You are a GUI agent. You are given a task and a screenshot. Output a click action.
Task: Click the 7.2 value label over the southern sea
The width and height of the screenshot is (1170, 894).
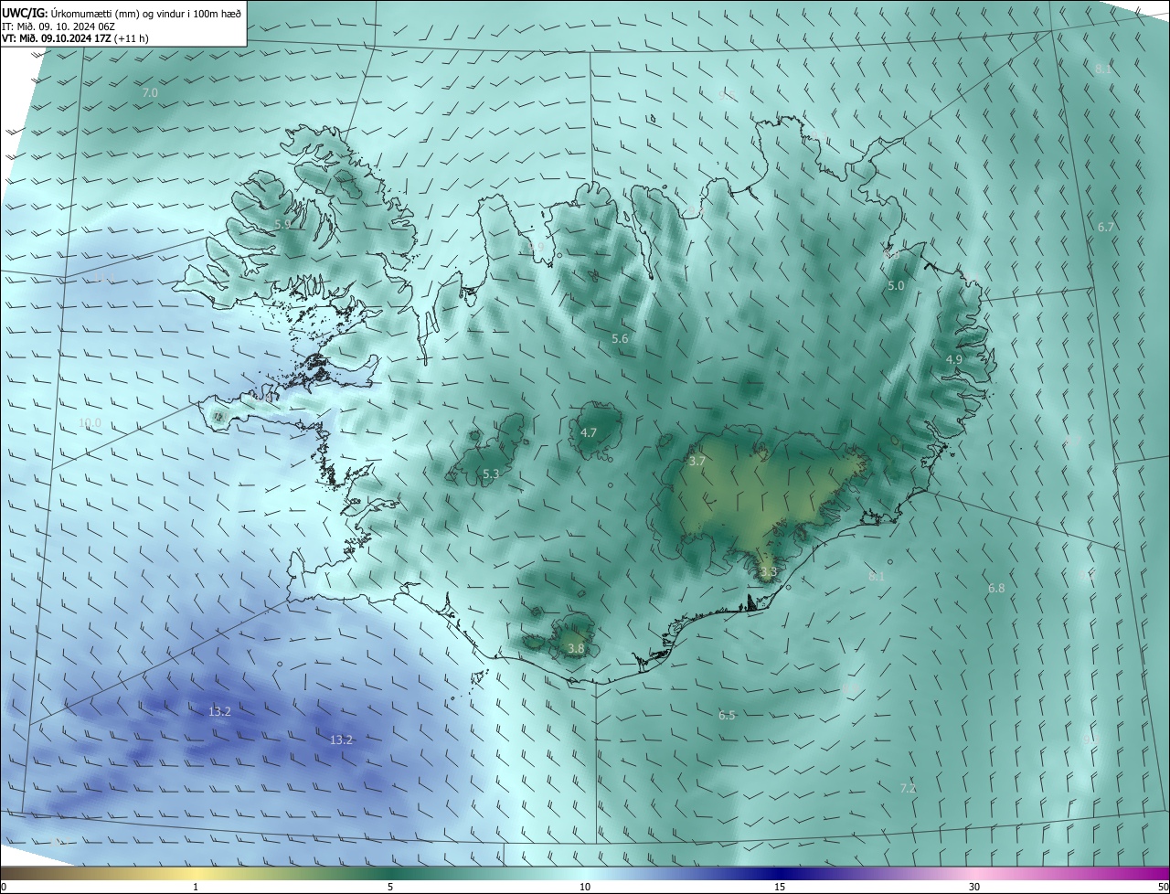tap(908, 788)
